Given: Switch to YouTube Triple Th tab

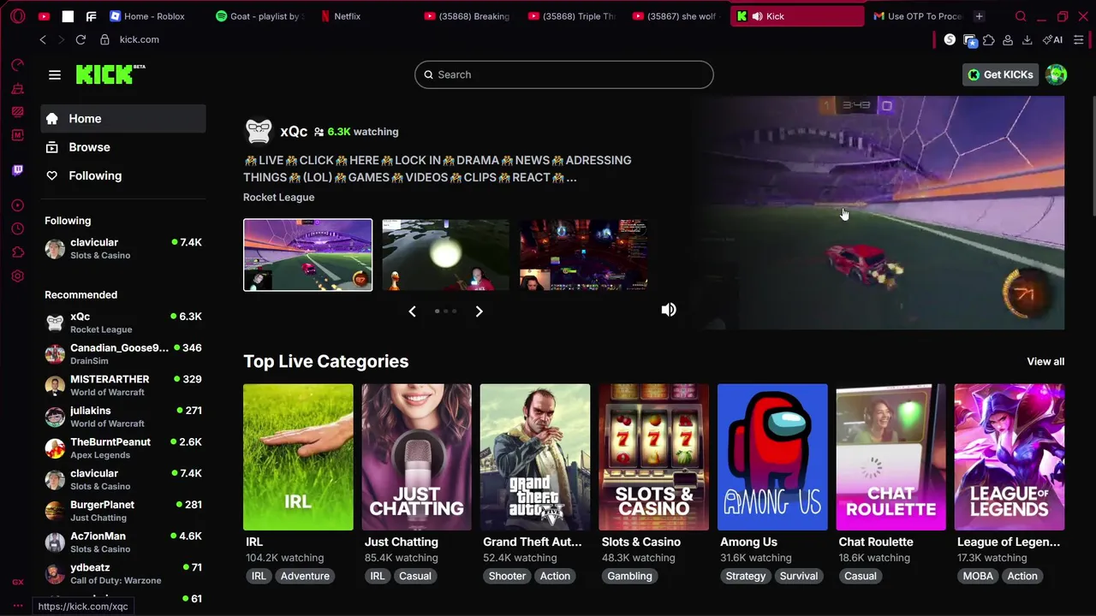Looking at the screenshot, I should (573, 16).
